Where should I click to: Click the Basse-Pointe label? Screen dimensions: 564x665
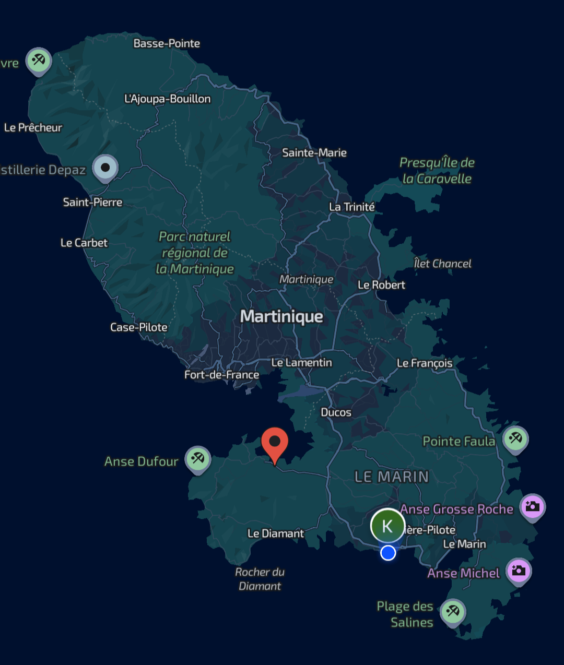[167, 43]
